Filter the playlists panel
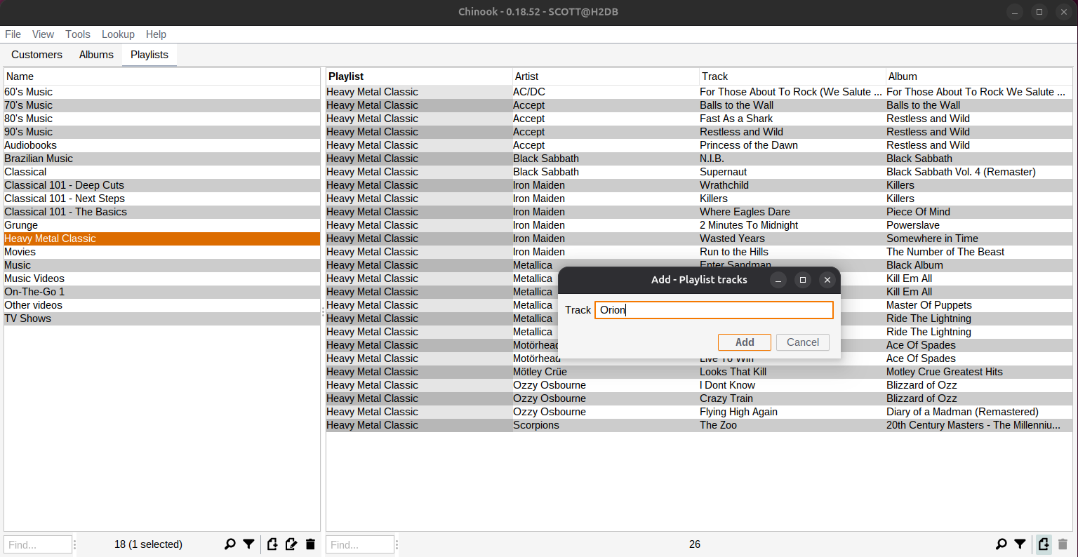This screenshot has width=1078, height=557. (248, 544)
